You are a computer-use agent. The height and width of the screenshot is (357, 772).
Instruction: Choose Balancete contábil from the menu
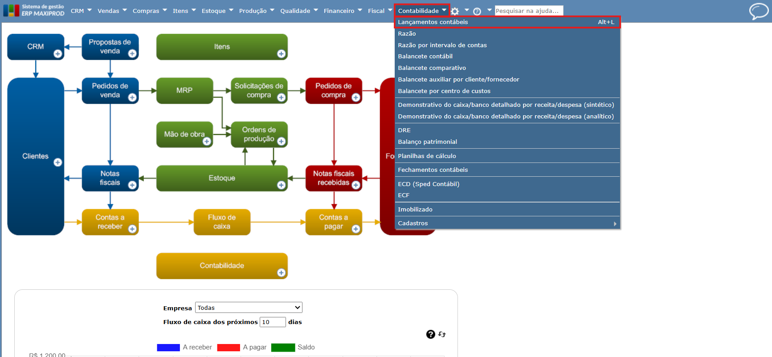point(507,57)
